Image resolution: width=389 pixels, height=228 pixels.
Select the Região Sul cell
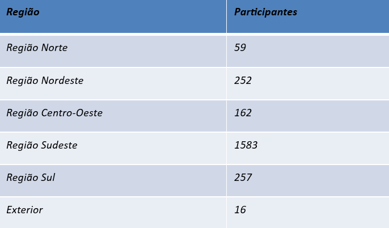pos(113,180)
